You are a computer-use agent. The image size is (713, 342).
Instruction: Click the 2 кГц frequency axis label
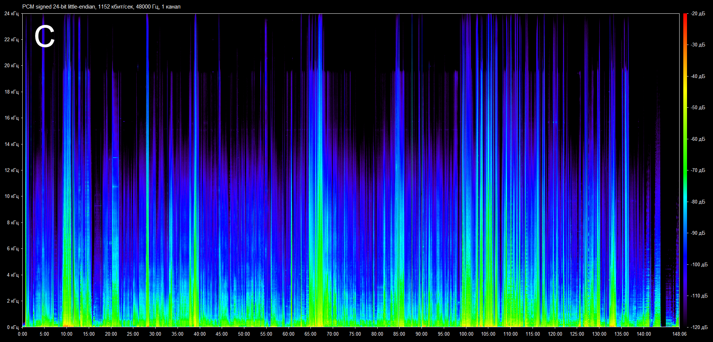point(13,301)
